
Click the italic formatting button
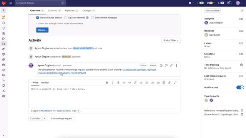113,83
